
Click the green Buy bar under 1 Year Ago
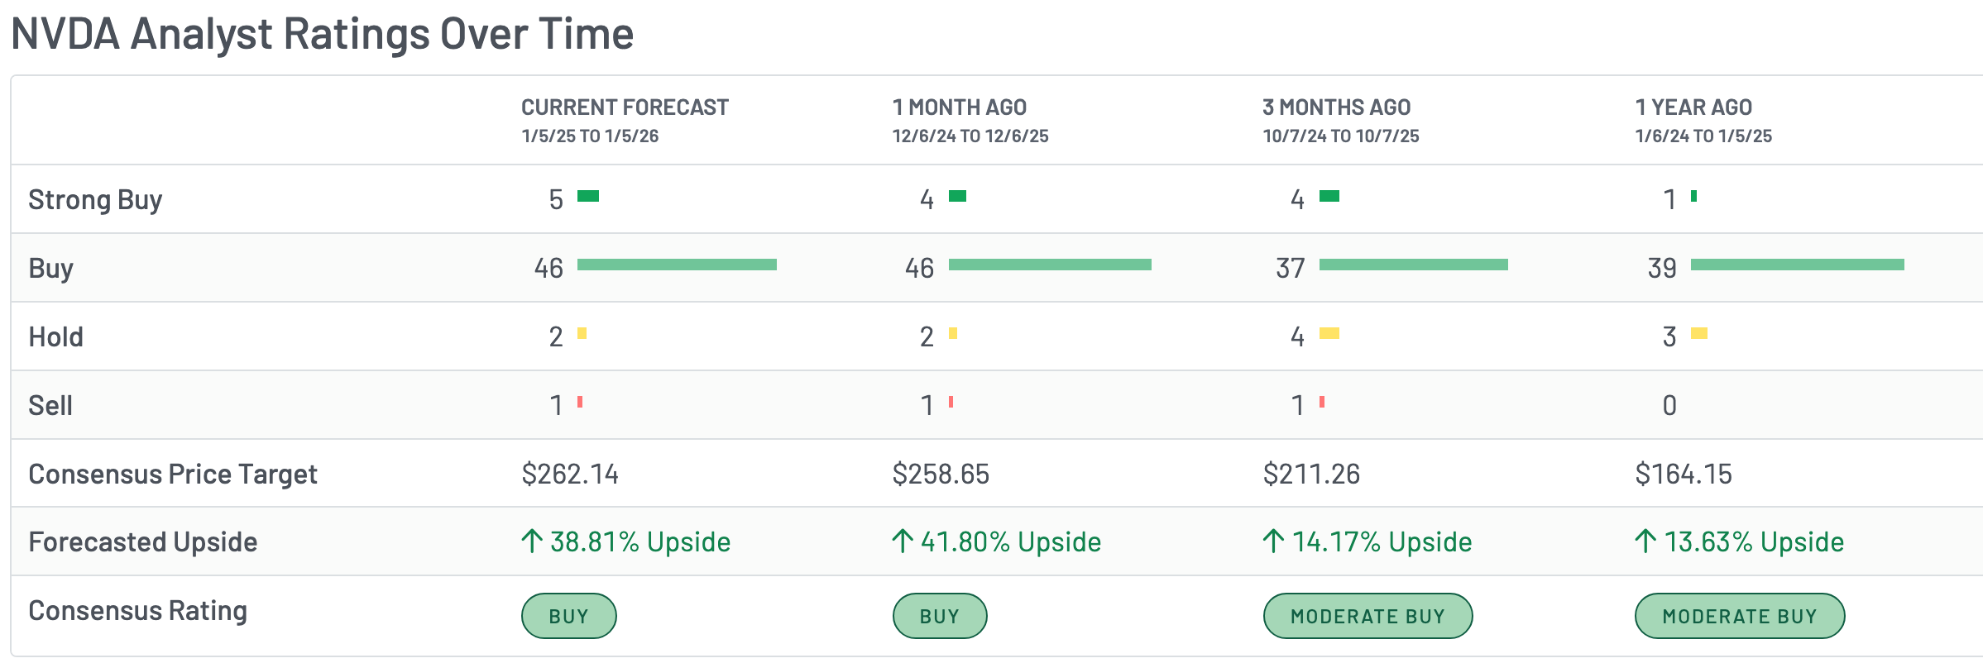tap(1797, 265)
